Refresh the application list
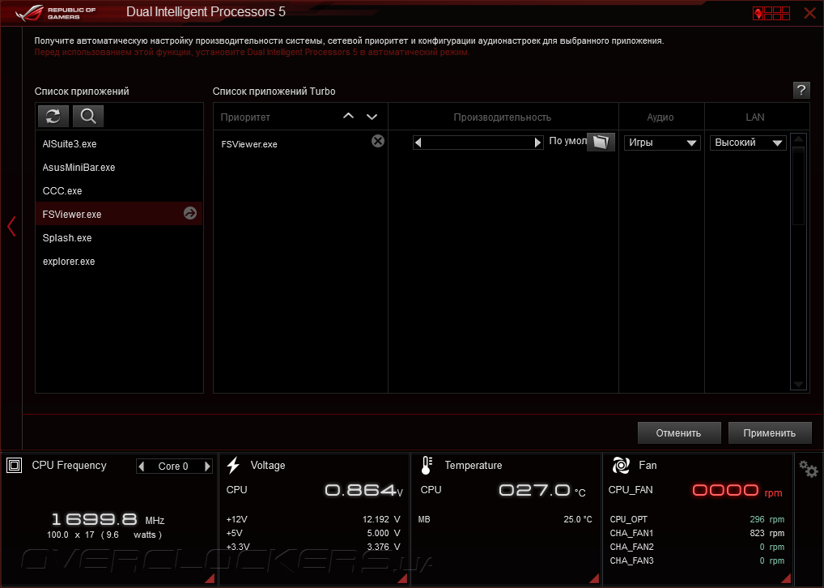824x588 pixels. click(x=53, y=116)
